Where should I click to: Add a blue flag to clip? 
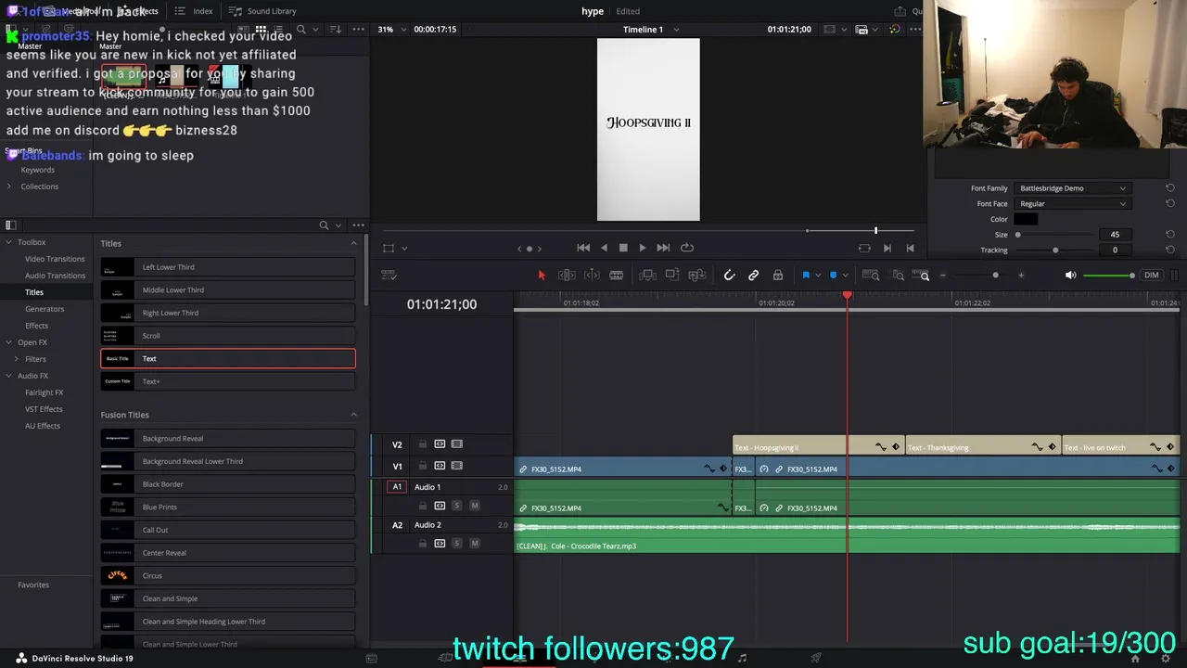[806, 276]
